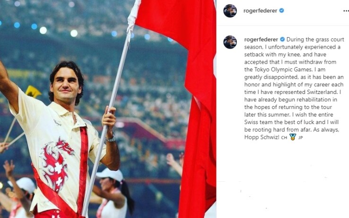349x218 pixels.
Task: Click the CH flag code in the caption
Action: pyautogui.click(x=284, y=138)
